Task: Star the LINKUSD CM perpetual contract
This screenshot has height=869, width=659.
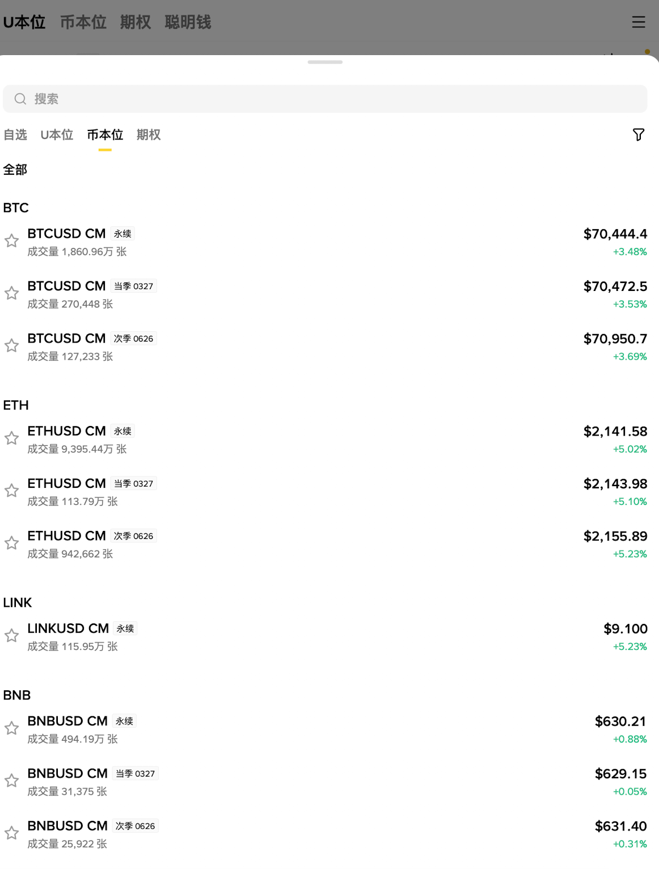Action: pos(12,635)
